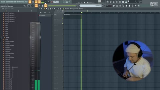Open the playlist view icon
160x90 pixels.
click(x=114, y=6)
